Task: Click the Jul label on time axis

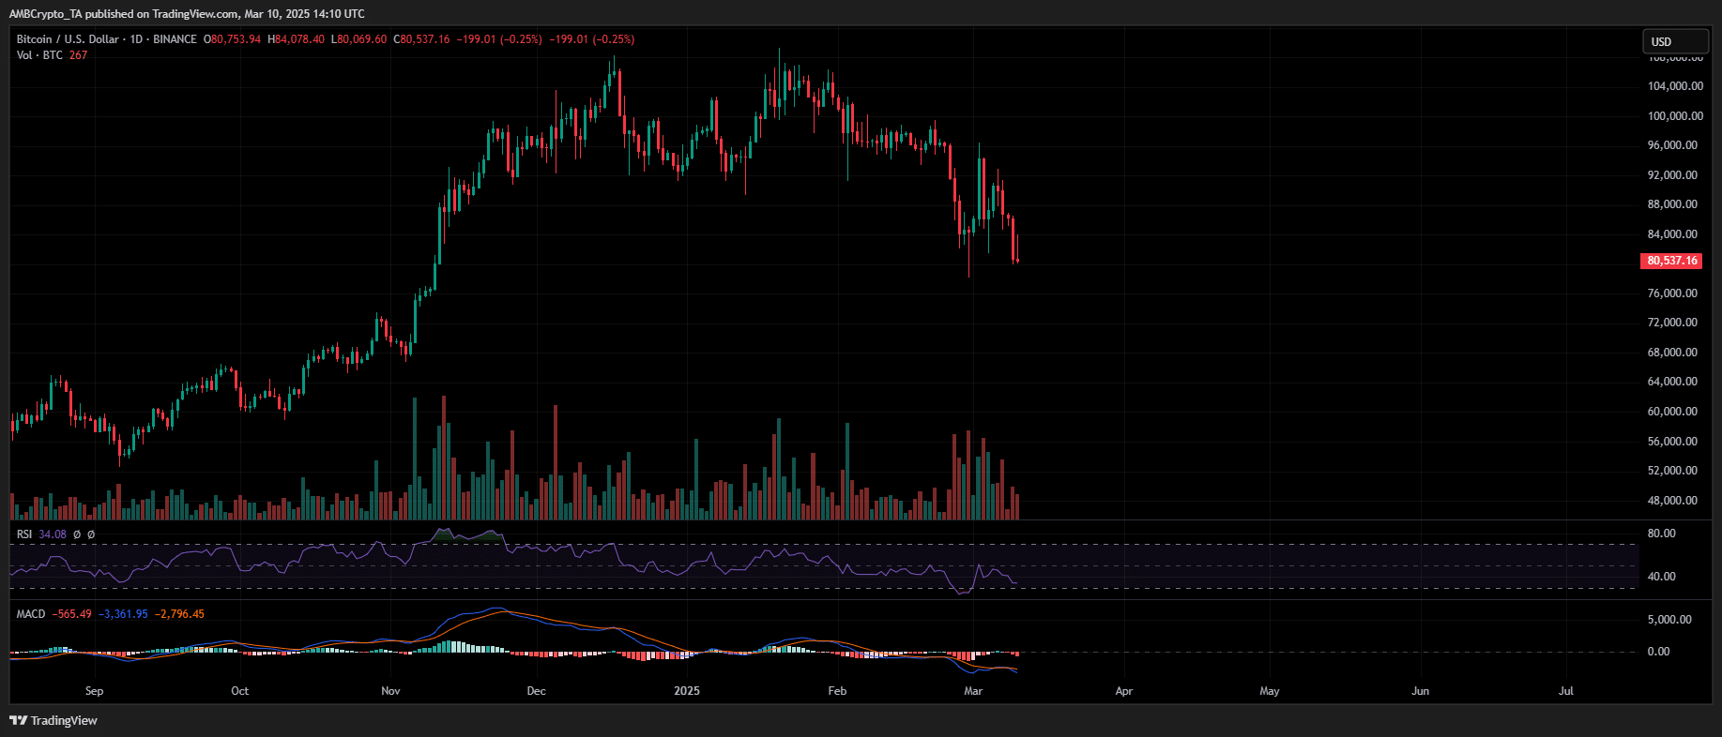Action: 1566,691
